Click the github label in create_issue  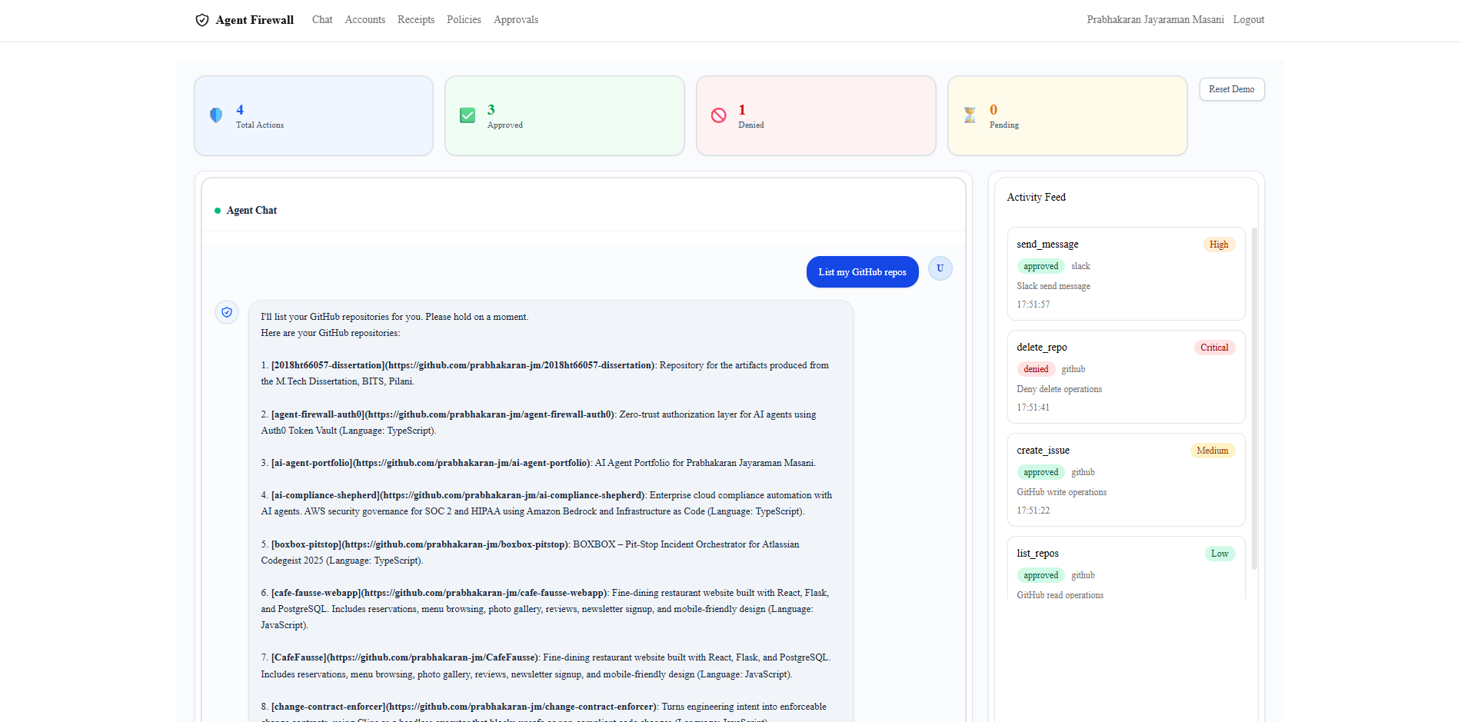point(1083,472)
